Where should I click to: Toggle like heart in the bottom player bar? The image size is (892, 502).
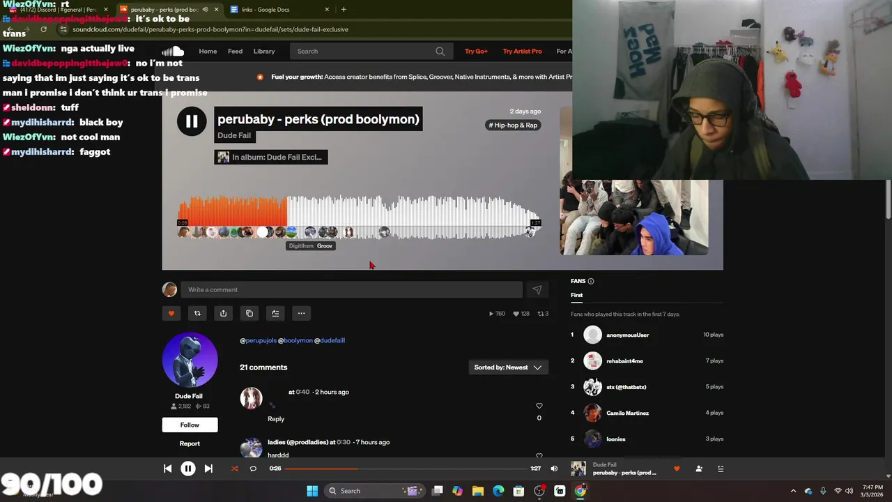point(677,469)
